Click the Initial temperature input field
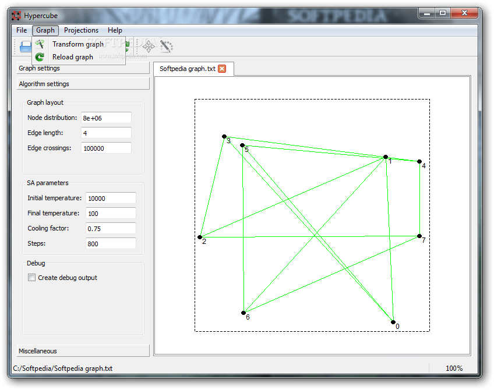 click(x=111, y=198)
